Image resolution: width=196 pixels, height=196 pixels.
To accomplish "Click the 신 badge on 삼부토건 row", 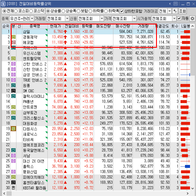I will tap(13, 112).
